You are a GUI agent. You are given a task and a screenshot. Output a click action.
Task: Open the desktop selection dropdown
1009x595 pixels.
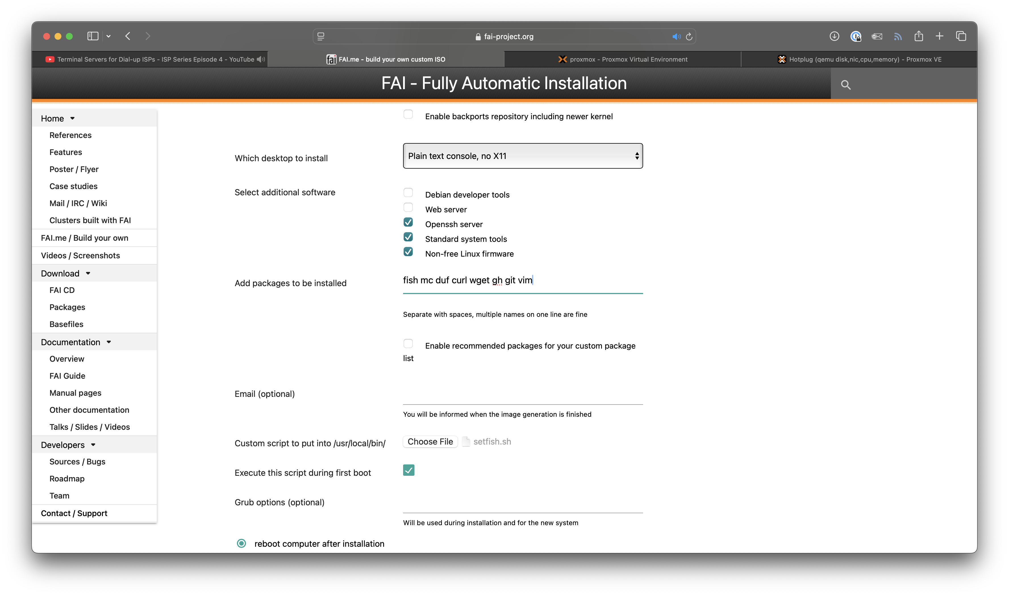click(522, 156)
